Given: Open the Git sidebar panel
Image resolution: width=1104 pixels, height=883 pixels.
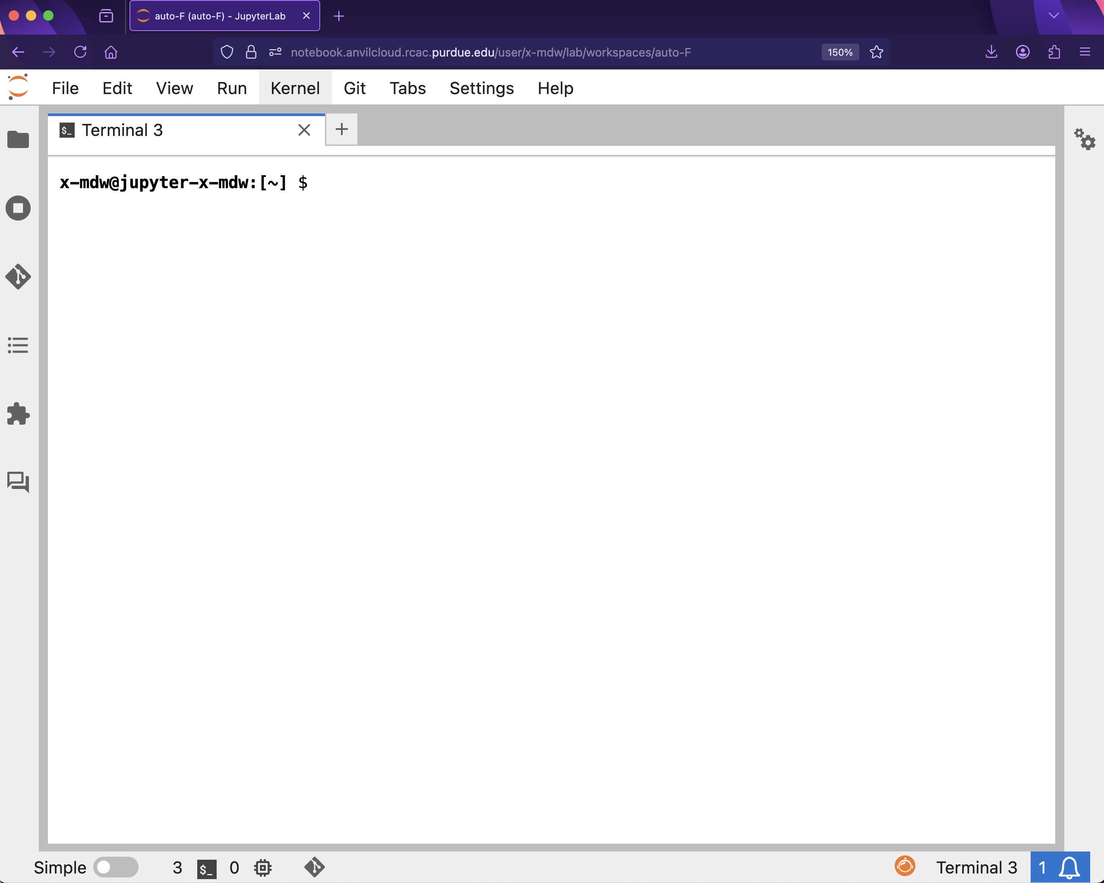Looking at the screenshot, I should pyautogui.click(x=19, y=277).
